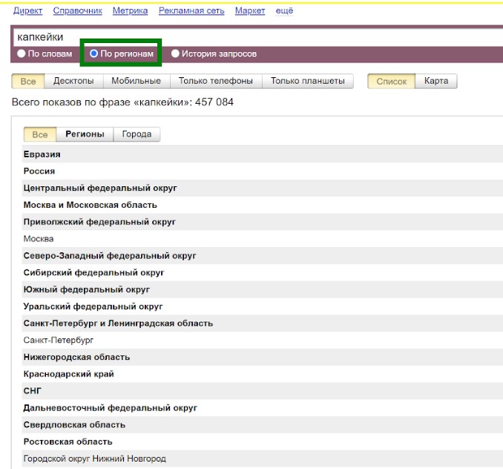Switch to the Десктопы tab
This screenshot has height=469, width=503.
pos(73,81)
